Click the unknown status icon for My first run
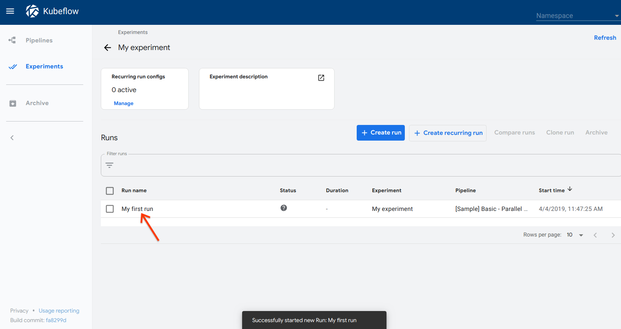Image resolution: width=621 pixels, height=329 pixels. pyautogui.click(x=283, y=208)
